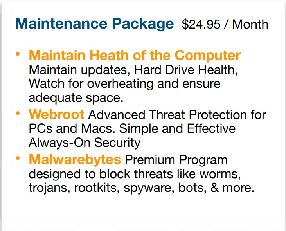Click the bullet before Webroot

pyautogui.click(x=18, y=113)
